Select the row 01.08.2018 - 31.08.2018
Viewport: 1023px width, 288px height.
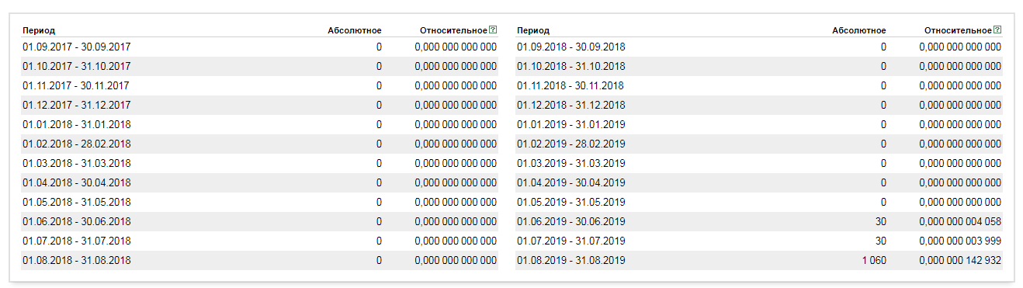click(259, 260)
